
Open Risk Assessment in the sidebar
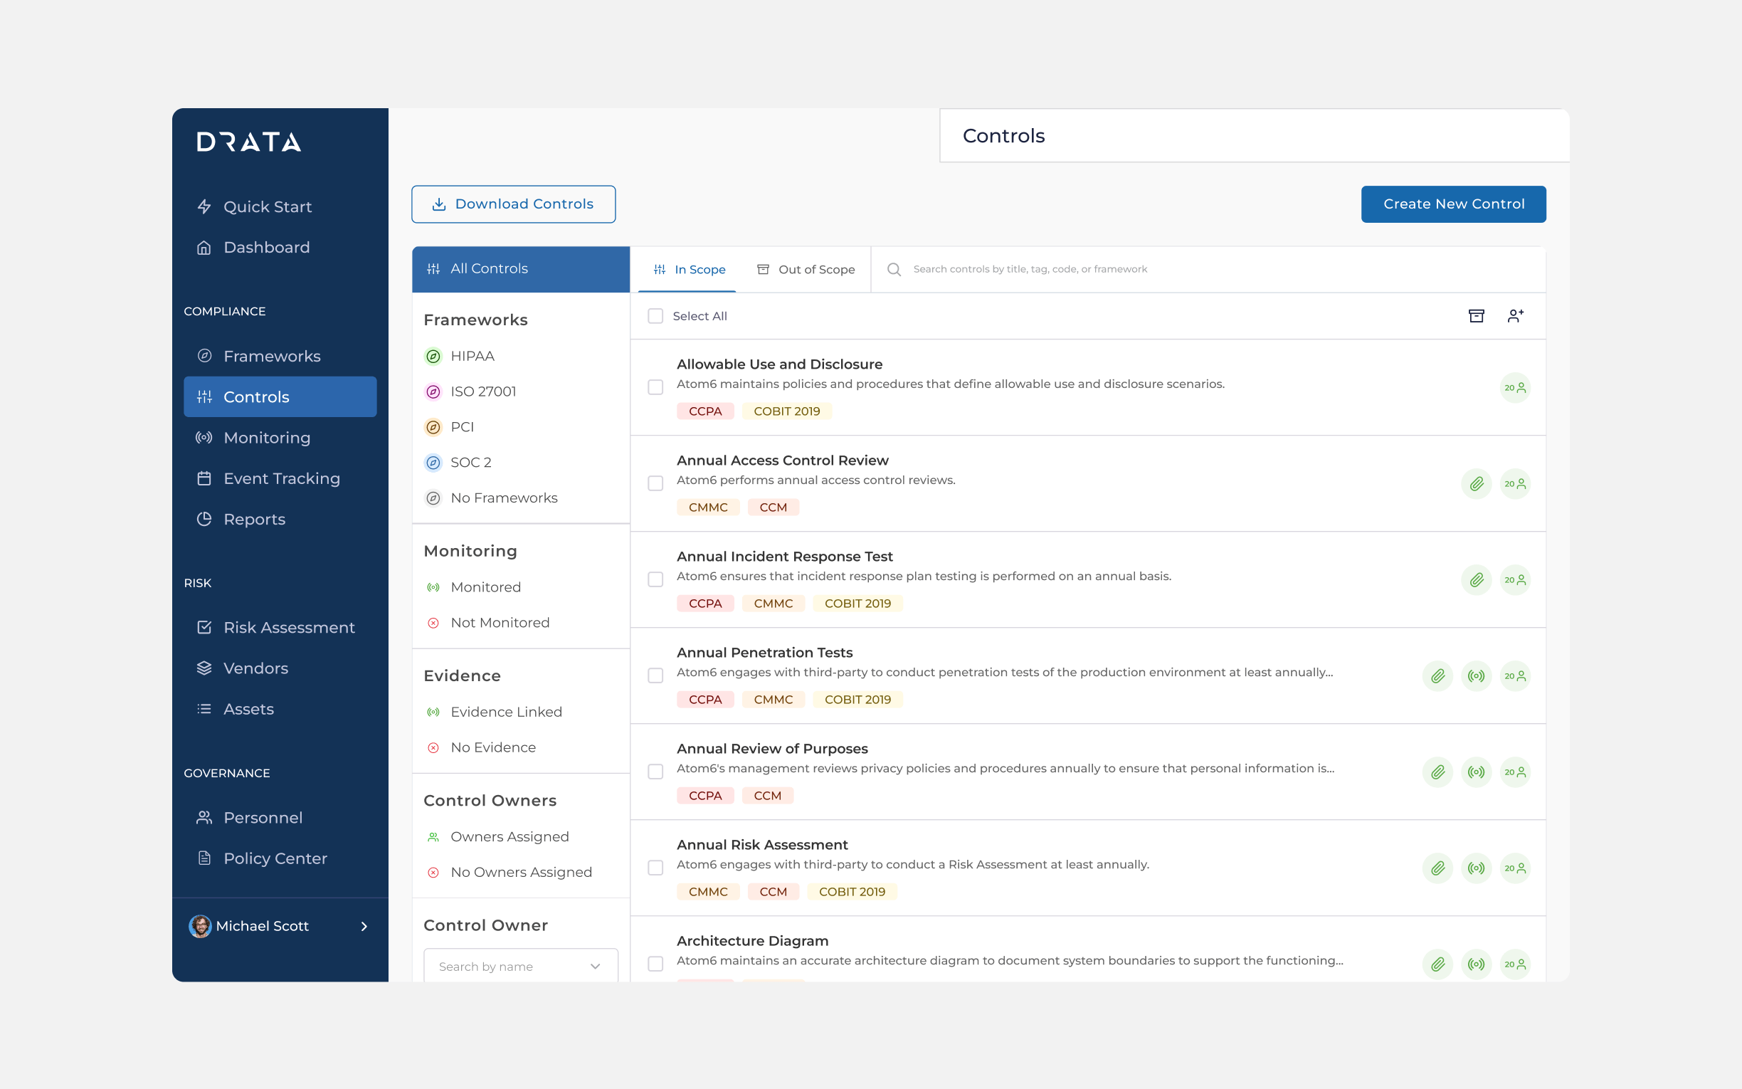click(280, 627)
